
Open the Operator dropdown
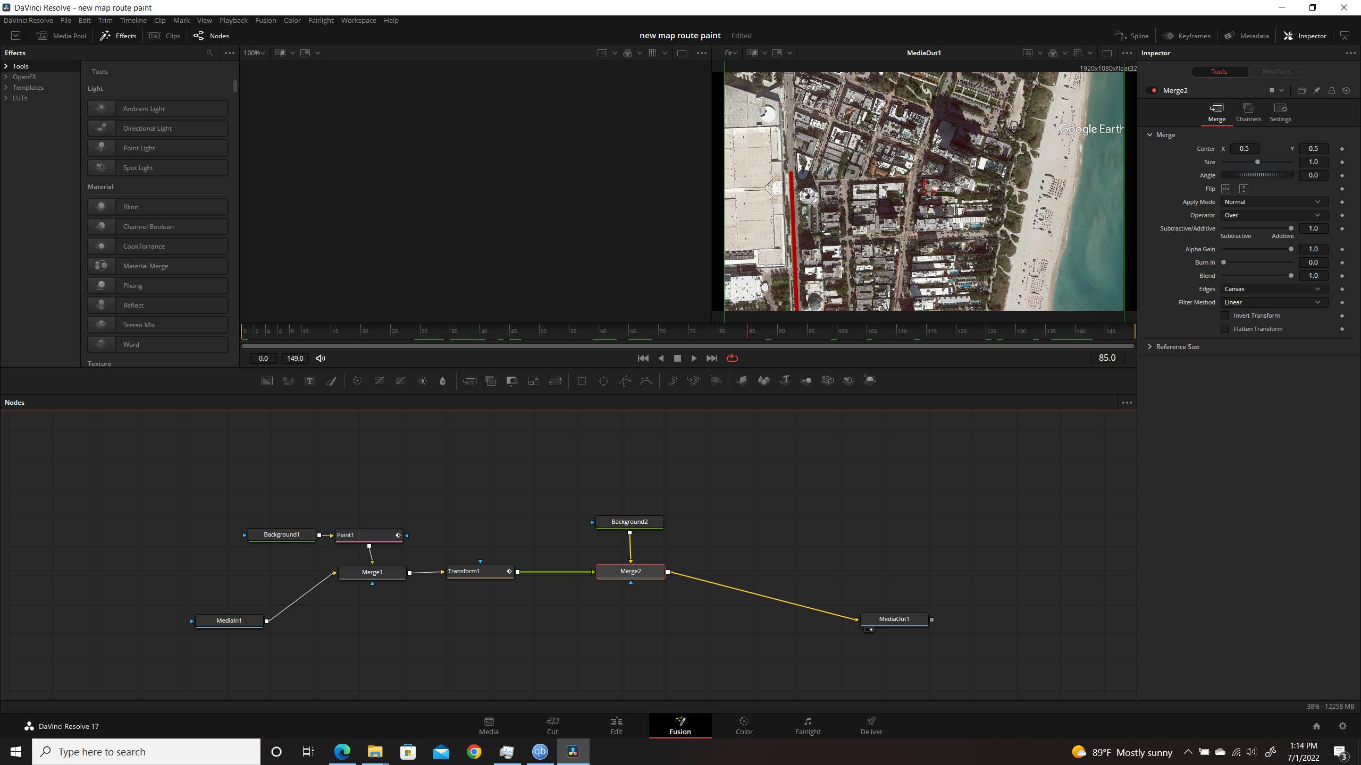pos(1274,215)
